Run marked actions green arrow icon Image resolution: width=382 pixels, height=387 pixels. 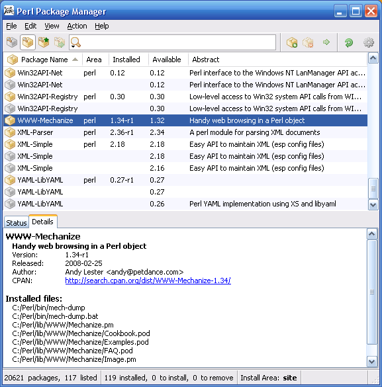coord(326,42)
